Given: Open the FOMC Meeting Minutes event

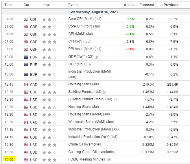Looking at the screenshot, I should click(86, 159).
